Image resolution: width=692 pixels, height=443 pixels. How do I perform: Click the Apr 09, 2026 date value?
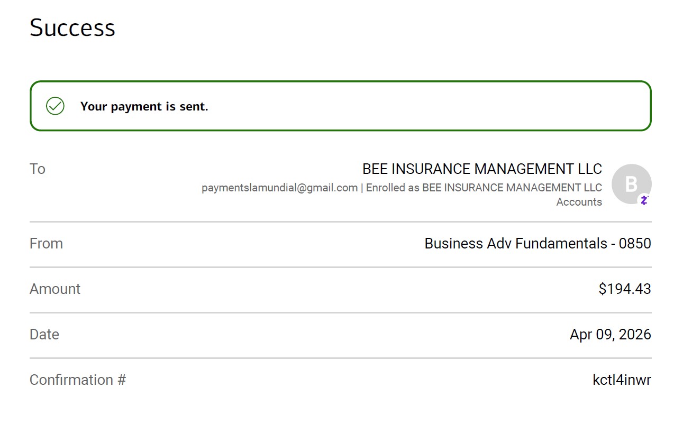pos(610,335)
